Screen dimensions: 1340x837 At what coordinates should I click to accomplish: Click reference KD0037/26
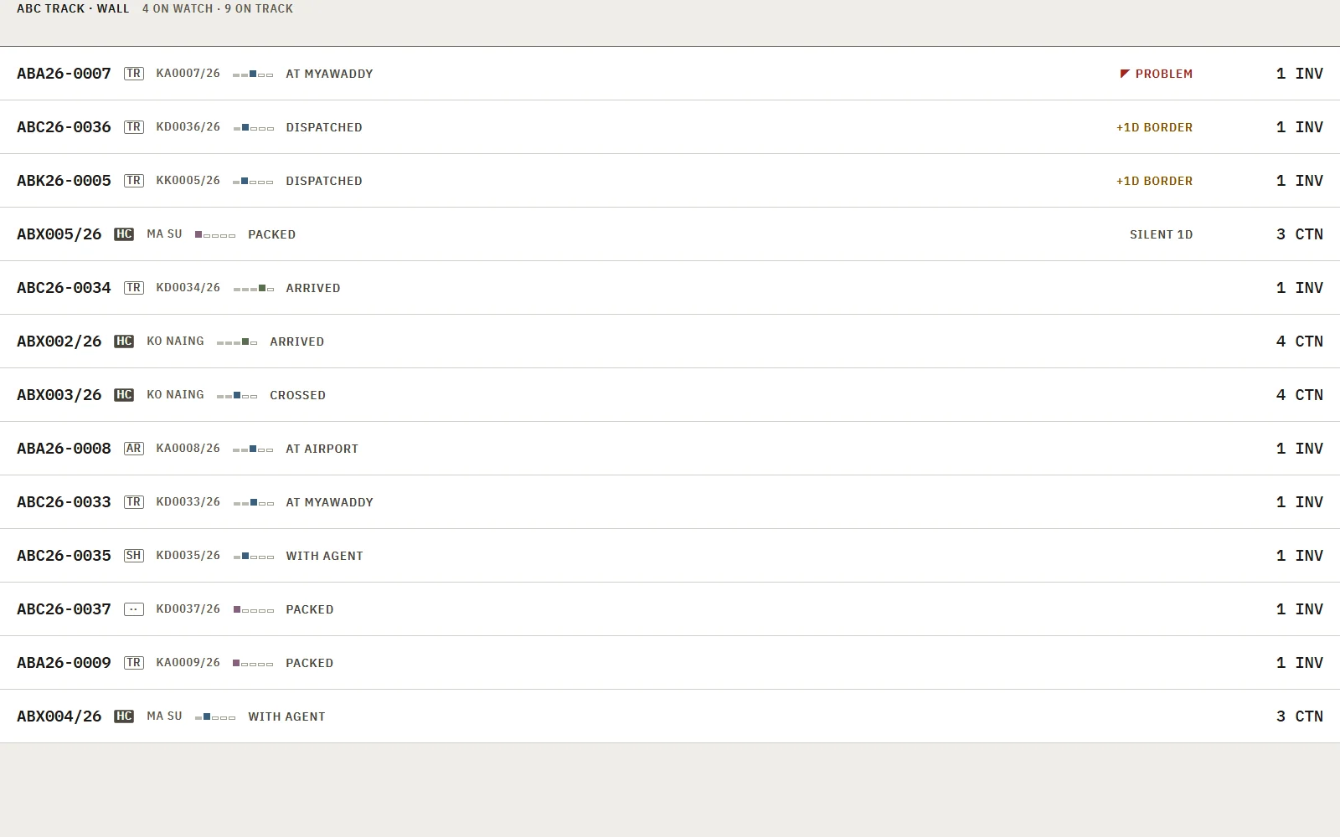tap(188, 609)
